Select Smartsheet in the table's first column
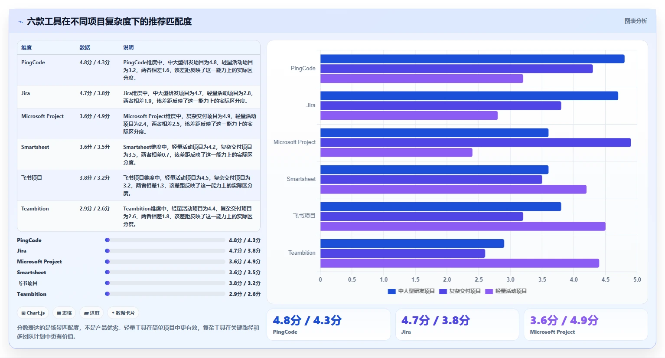Screen dimensions: 665x358 [x=35, y=147]
